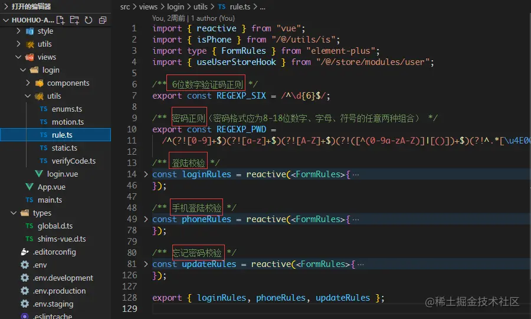Click the New File icon in explorer header
The height and width of the screenshot is (319, 531).
(61, 20)
